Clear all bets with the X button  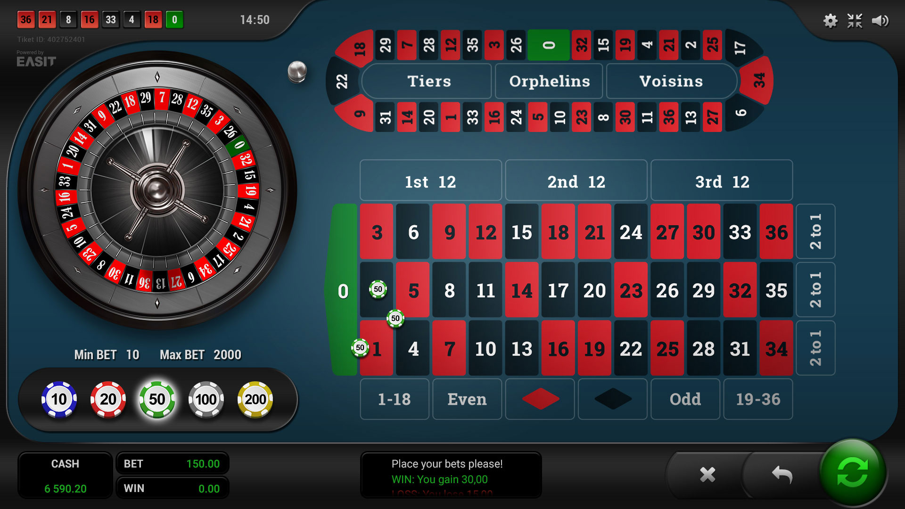pyautogui.click(x=708, y=475)
